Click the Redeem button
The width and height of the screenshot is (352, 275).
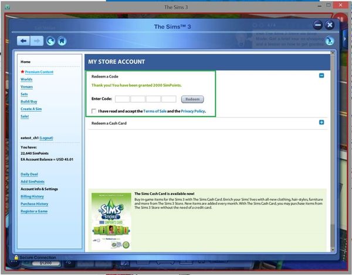192,99
